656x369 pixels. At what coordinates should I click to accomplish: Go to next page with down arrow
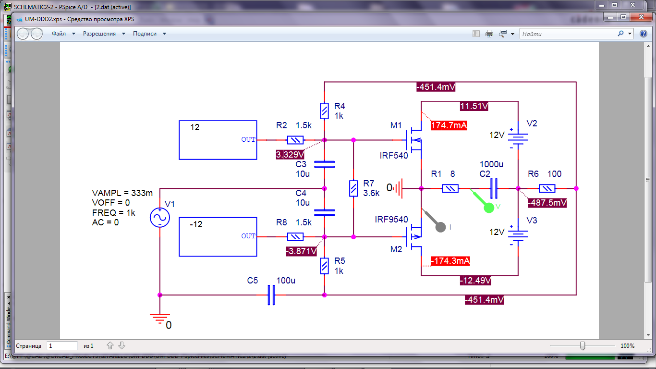tap(122, 345)
